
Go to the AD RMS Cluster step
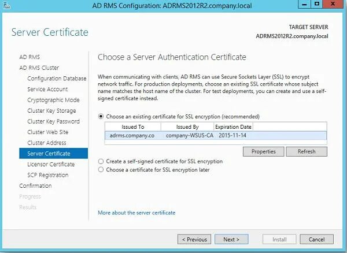[39, 68]
